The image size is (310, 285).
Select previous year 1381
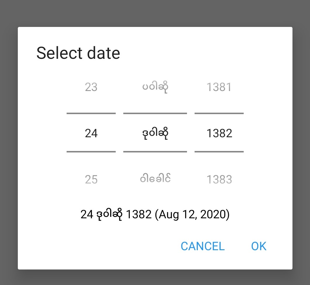click(x=219, y=87)
